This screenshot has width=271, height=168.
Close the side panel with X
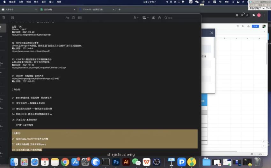click(212, 33)
